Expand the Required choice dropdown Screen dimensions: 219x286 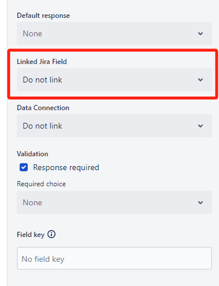tap(114, 202)
